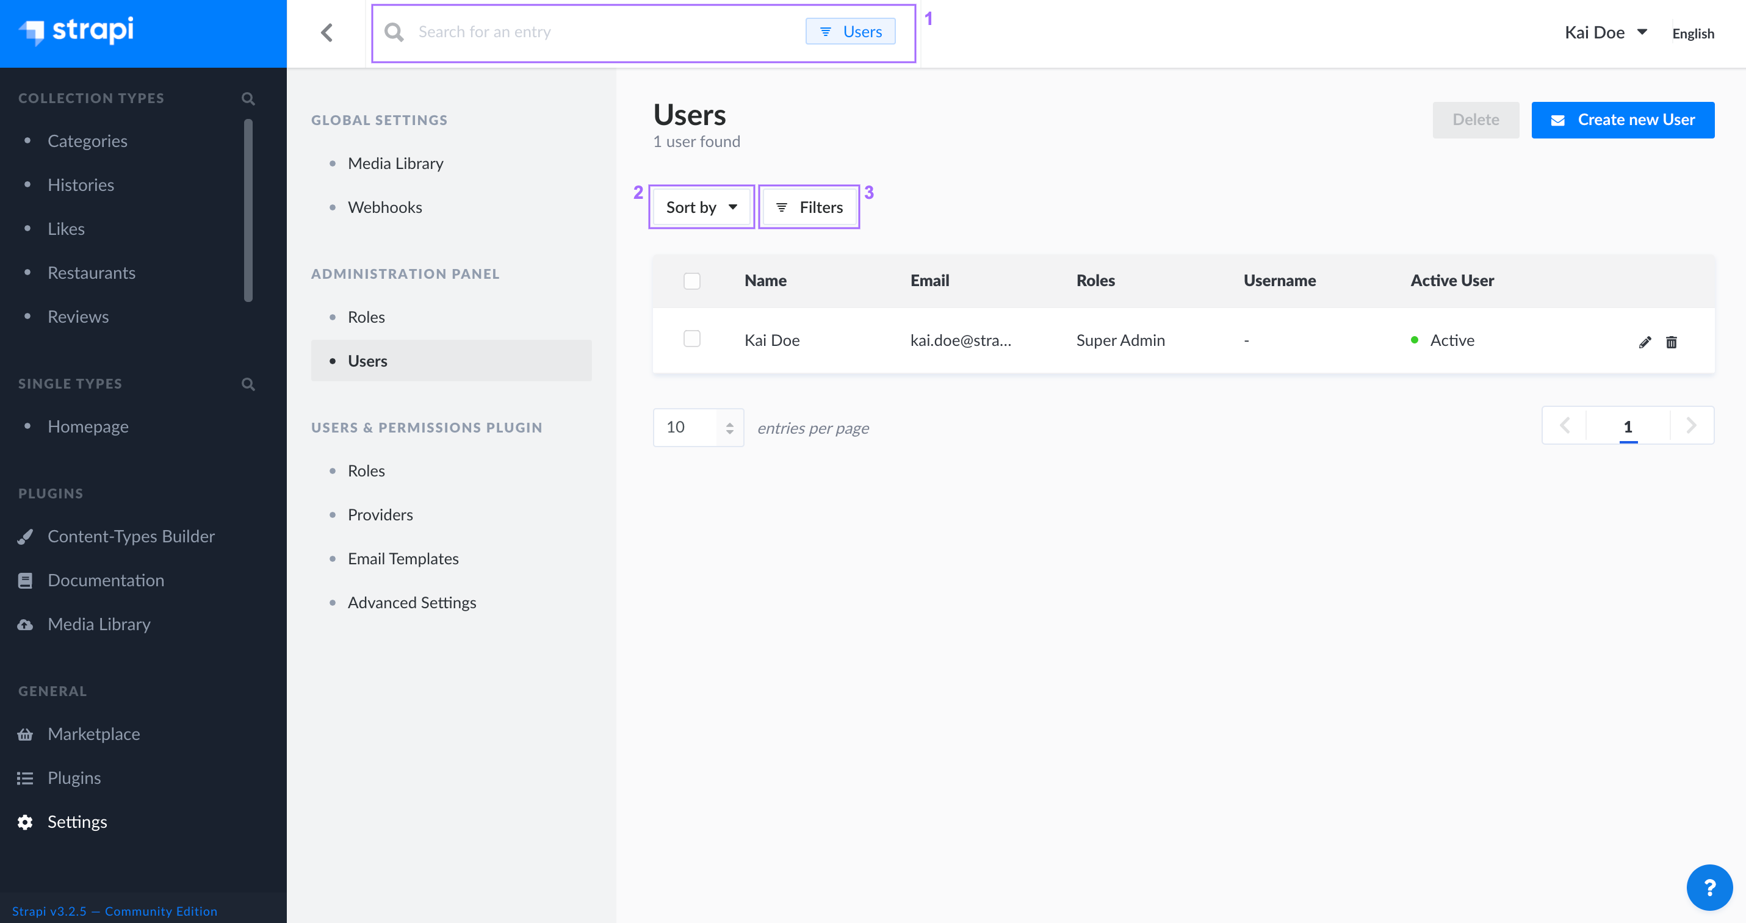The width and height of the screenshot is (1746, 923).
Task: Open the Sort by dropdown
Action: coord(701,207)
